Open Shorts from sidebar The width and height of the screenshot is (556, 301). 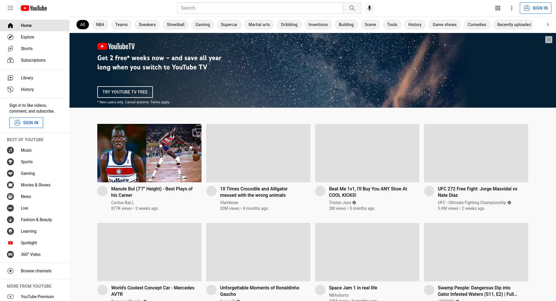point(35,49)
